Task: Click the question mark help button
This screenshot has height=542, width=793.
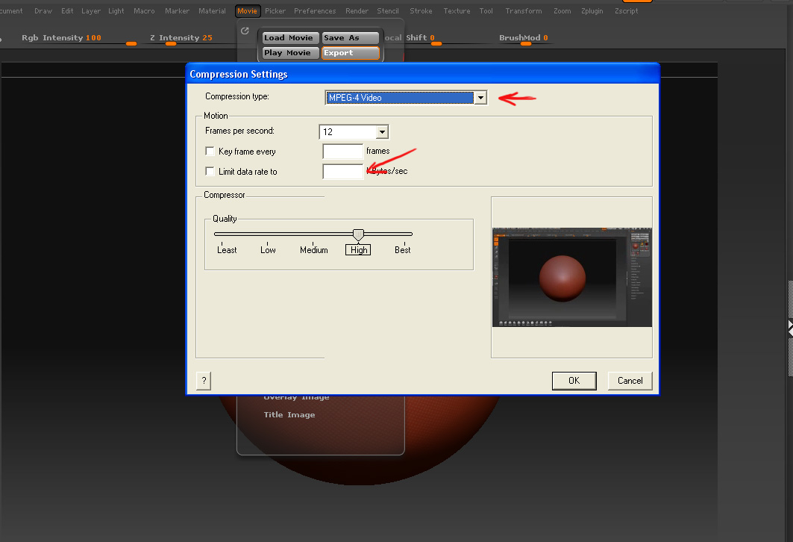Action: click(x=204, y=381)
